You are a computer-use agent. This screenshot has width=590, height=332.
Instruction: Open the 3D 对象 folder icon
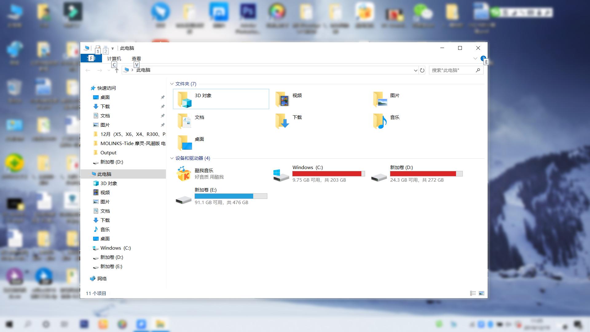point(184,99)
